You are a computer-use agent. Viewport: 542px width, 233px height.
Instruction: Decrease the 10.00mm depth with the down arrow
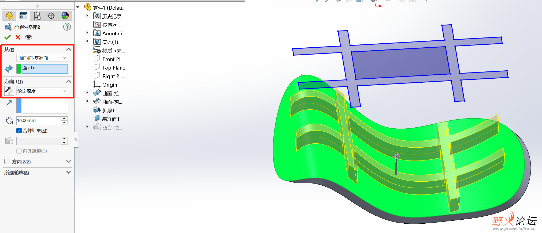pyautogui.click(x=64, y=123)
